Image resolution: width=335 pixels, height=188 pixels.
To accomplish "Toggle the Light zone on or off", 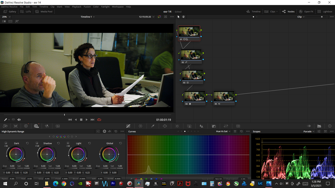I will point(68,143).
